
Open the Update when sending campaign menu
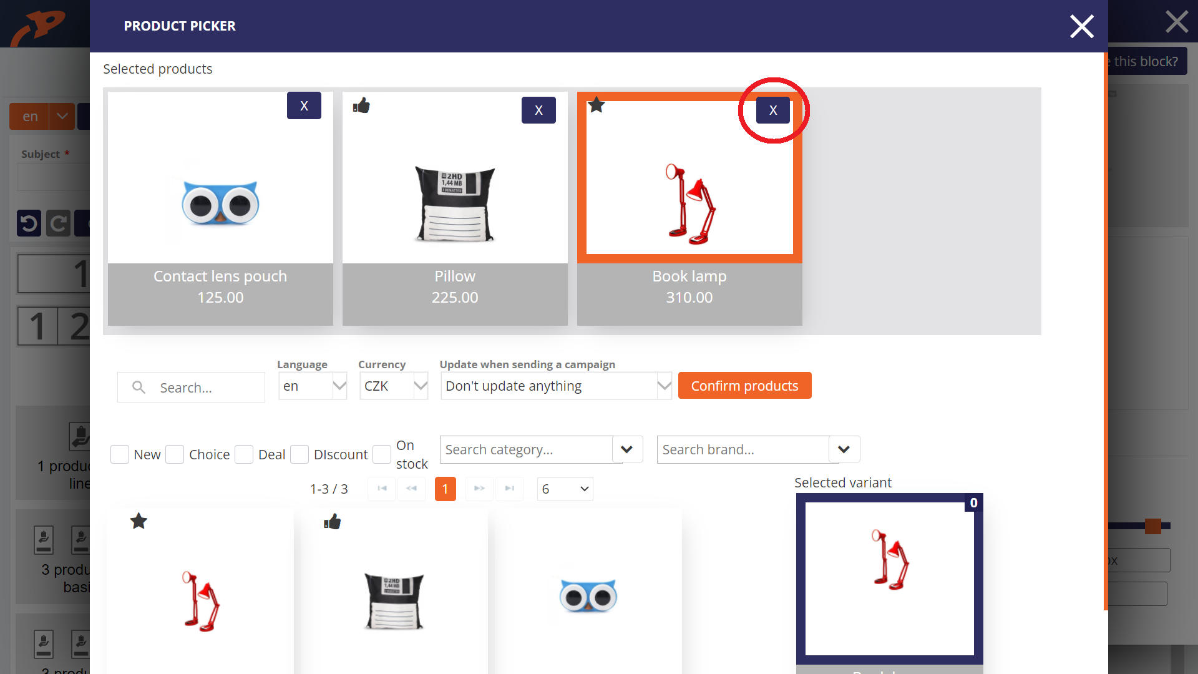point(556,386)
